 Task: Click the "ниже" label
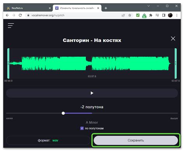[9, 118]
